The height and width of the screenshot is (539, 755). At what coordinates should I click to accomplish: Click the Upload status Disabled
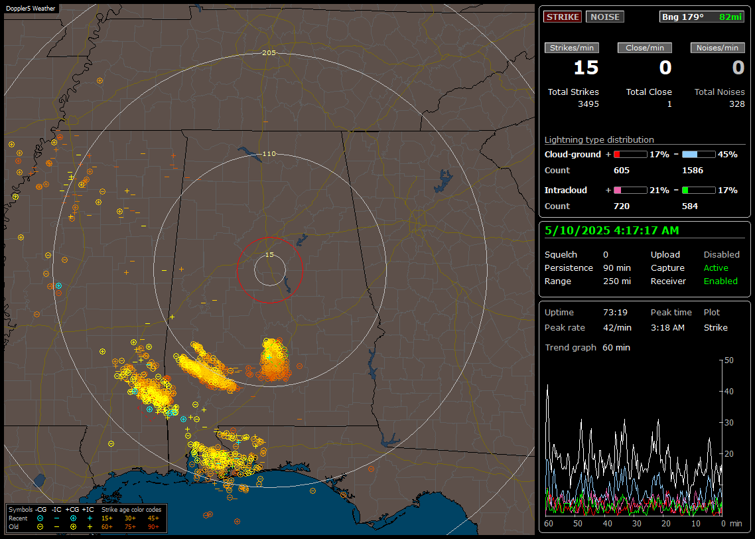pyautogui.click(x=721, y=255)
